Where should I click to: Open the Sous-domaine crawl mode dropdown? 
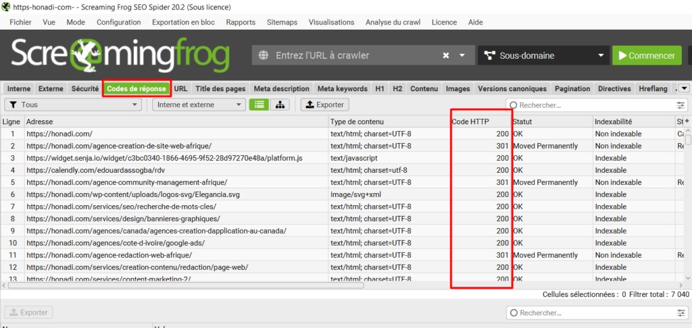543,55
